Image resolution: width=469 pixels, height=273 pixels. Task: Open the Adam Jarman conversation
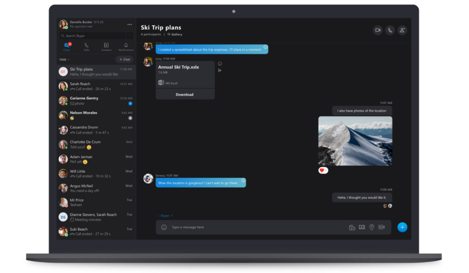coord(96,159)
